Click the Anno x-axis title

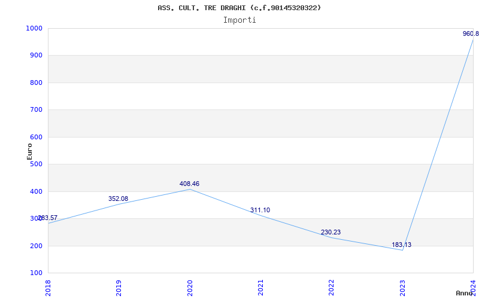465,293
